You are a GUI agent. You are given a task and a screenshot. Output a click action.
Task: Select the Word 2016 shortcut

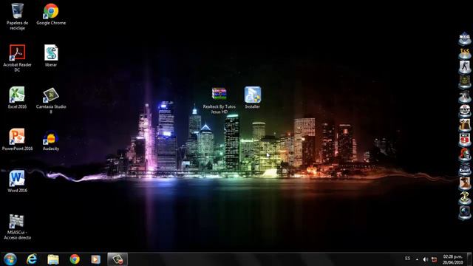tap(17, 181)
